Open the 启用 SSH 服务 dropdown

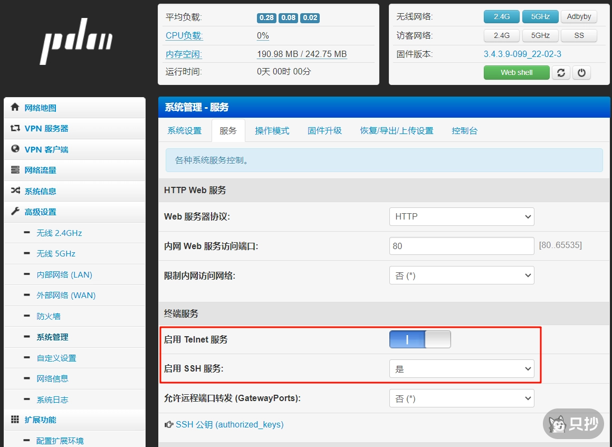click(x=461, y=369)
